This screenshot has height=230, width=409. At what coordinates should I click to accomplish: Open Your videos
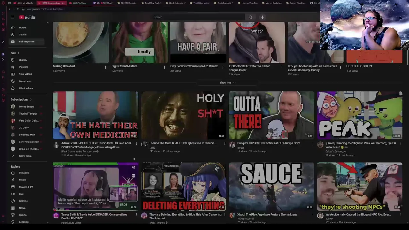coord(27,74)
